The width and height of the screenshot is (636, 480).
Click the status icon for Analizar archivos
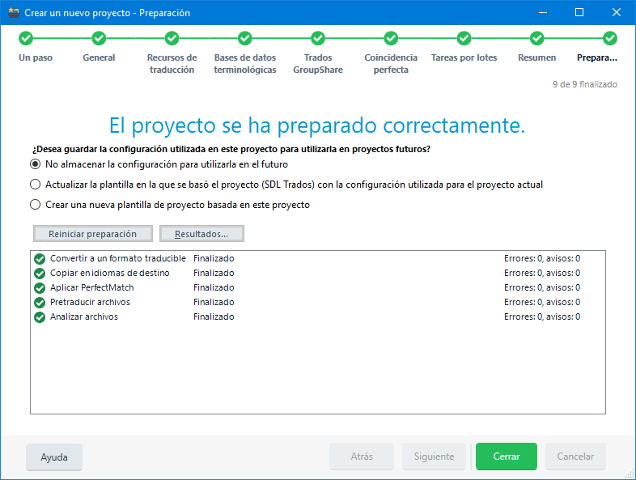pos(40,317)
